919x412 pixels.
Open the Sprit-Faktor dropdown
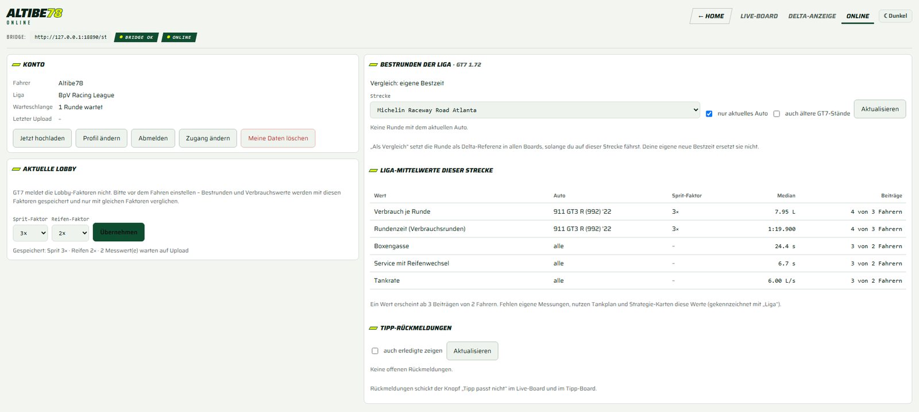pyautogui.click(x=30, y=233)
